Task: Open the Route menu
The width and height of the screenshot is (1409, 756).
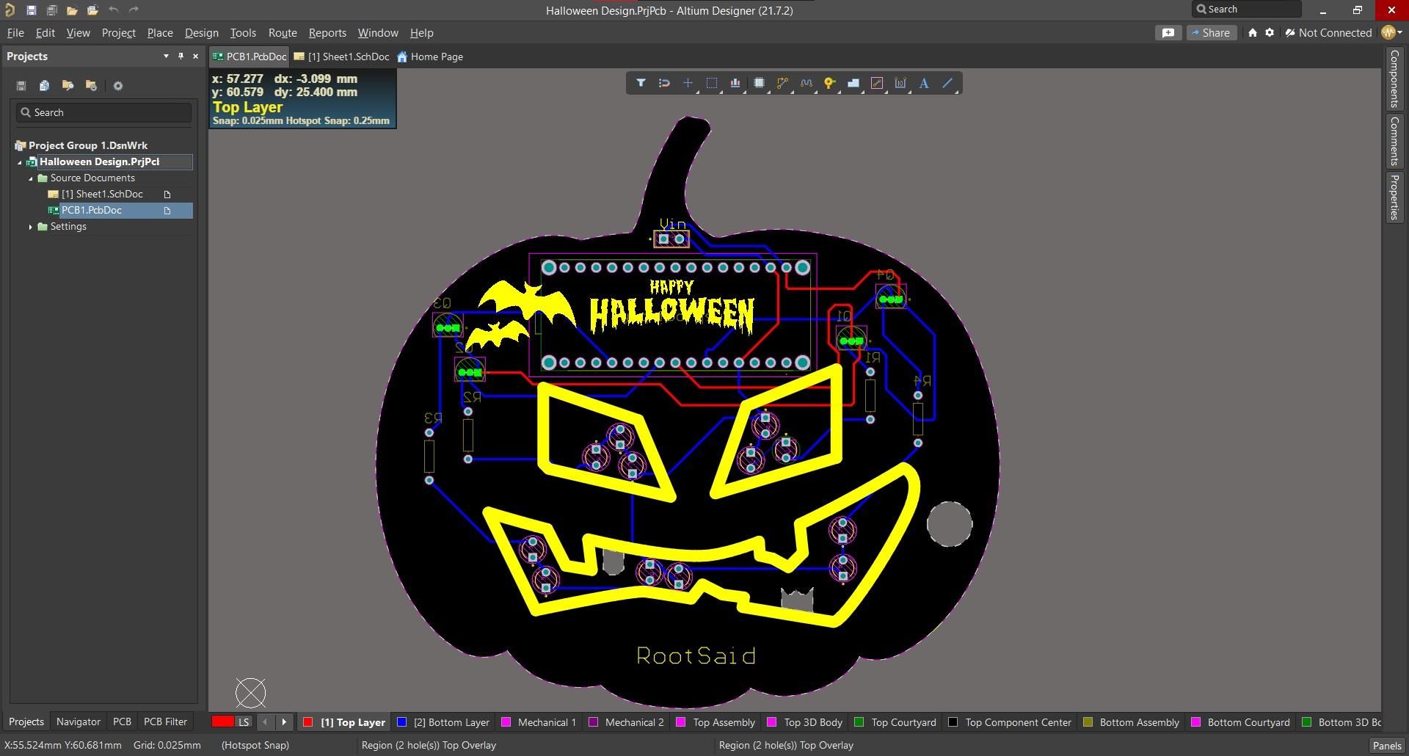Action: pos(283,33)
